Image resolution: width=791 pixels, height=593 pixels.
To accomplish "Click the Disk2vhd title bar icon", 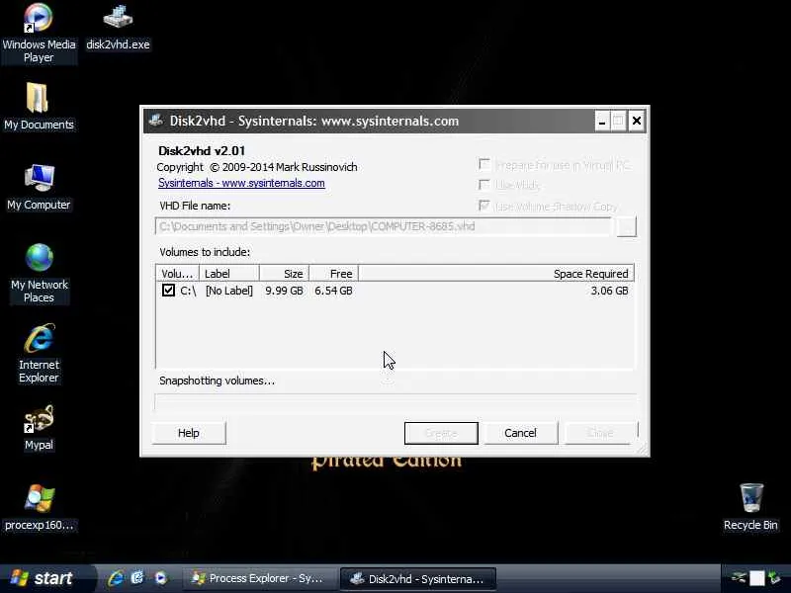I will click(x=156, y=121).
